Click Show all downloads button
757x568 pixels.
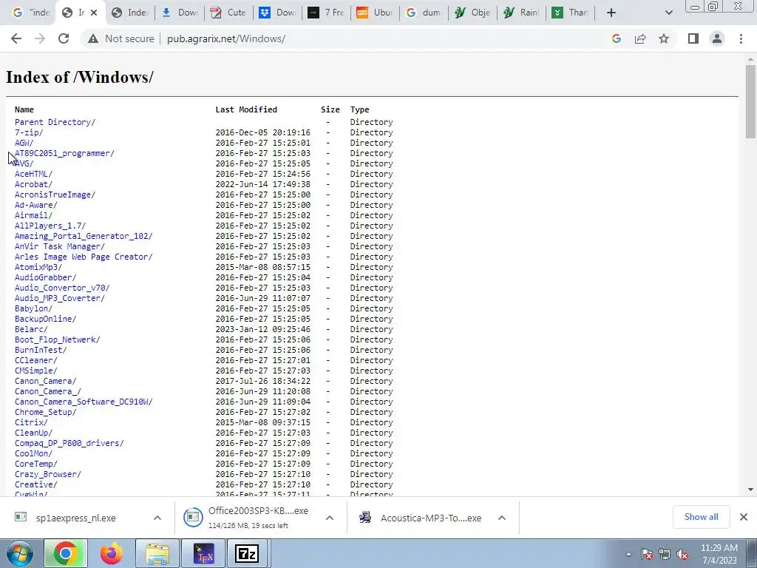click(x=701, y=517)
